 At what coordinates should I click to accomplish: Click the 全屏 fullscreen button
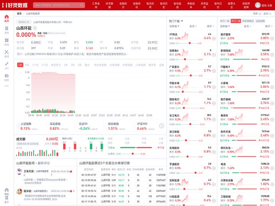pos(161,65)
